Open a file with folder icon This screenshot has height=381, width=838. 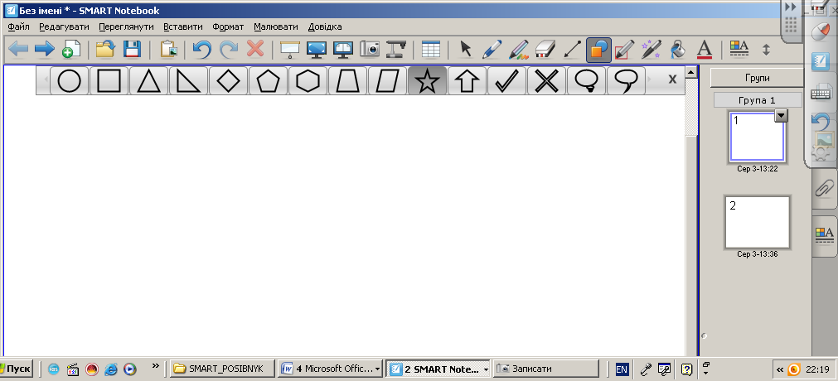pyautogui.click(x=106, y=50)
